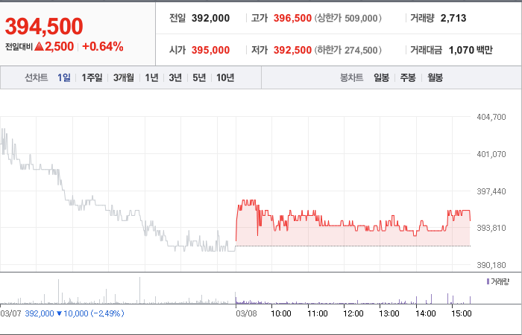Show the 3개월 line chart
Screen dimensions: 522x335
coord(124,77)
